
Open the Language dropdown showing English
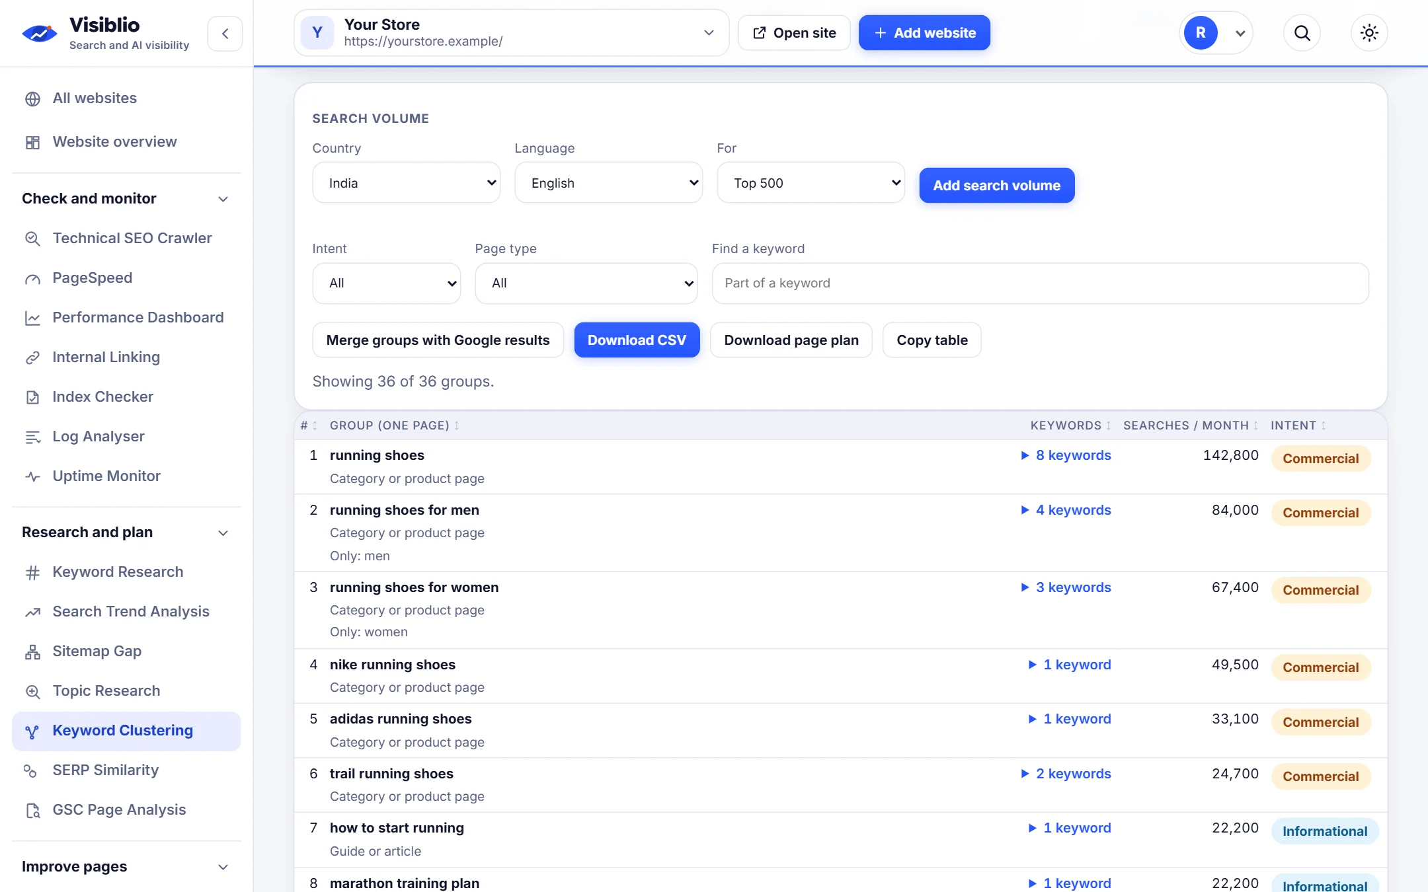tap(608, 183)
